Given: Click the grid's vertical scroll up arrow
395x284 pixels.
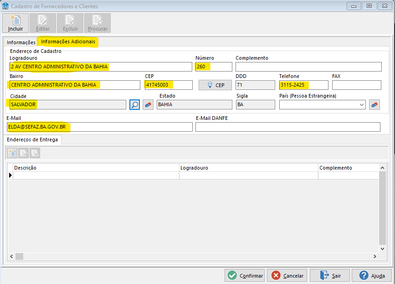Looking at the screenshot, I should (x=382, y=168).
